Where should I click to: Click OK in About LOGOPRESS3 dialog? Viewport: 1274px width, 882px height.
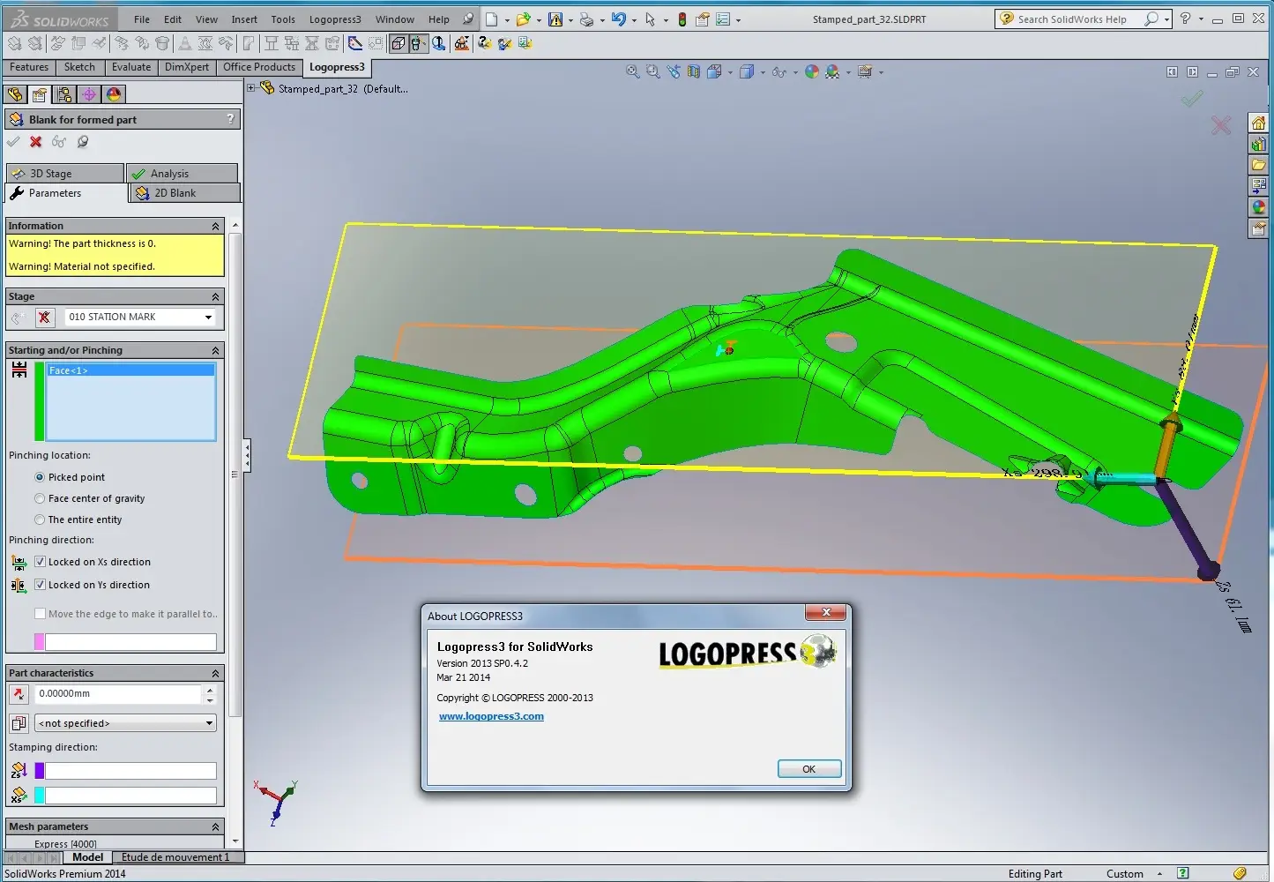tap(808, 769)
